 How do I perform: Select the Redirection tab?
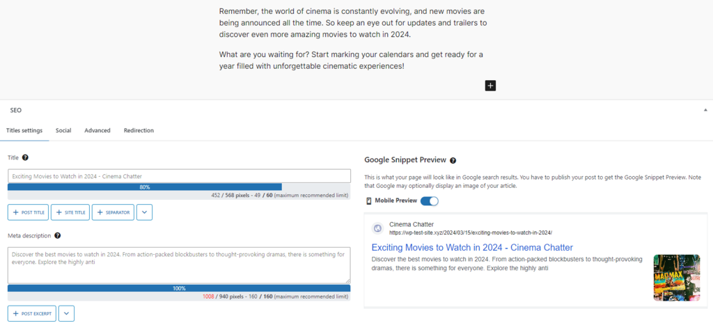(139, 130)
